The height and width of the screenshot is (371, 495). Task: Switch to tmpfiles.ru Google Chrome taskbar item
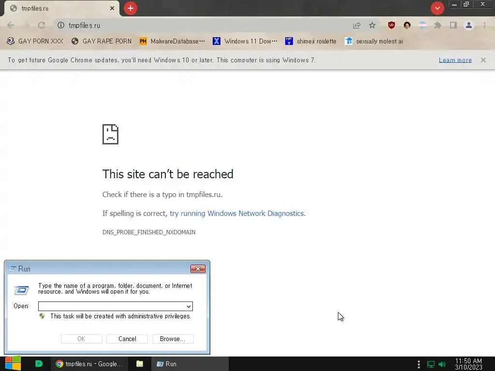[89, 364]
